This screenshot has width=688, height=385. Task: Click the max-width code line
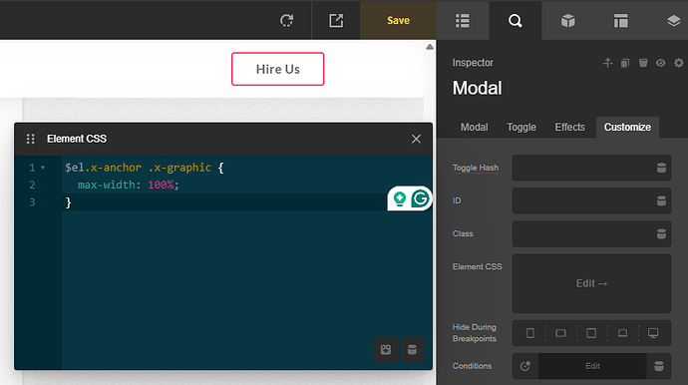point(129,185)
